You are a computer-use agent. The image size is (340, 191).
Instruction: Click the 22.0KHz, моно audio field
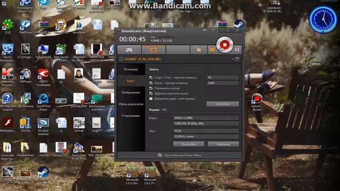point(206,136)
